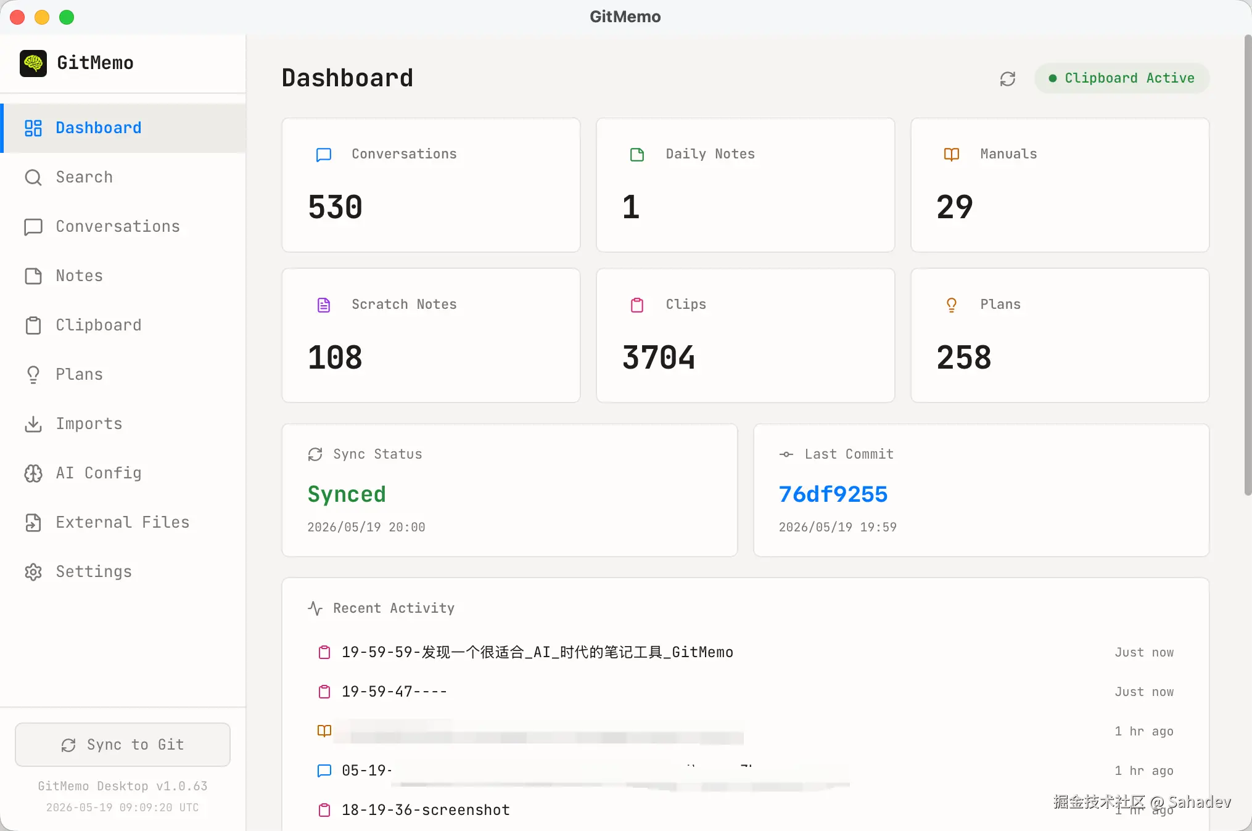Viewport: 1252px width, 831px height.
Task: Click the GitMemo brain logo icon
Action: (x=33, y=63)
